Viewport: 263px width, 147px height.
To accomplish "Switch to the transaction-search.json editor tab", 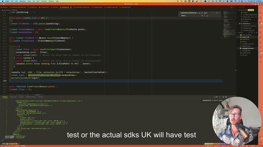I will pos(82,7).
